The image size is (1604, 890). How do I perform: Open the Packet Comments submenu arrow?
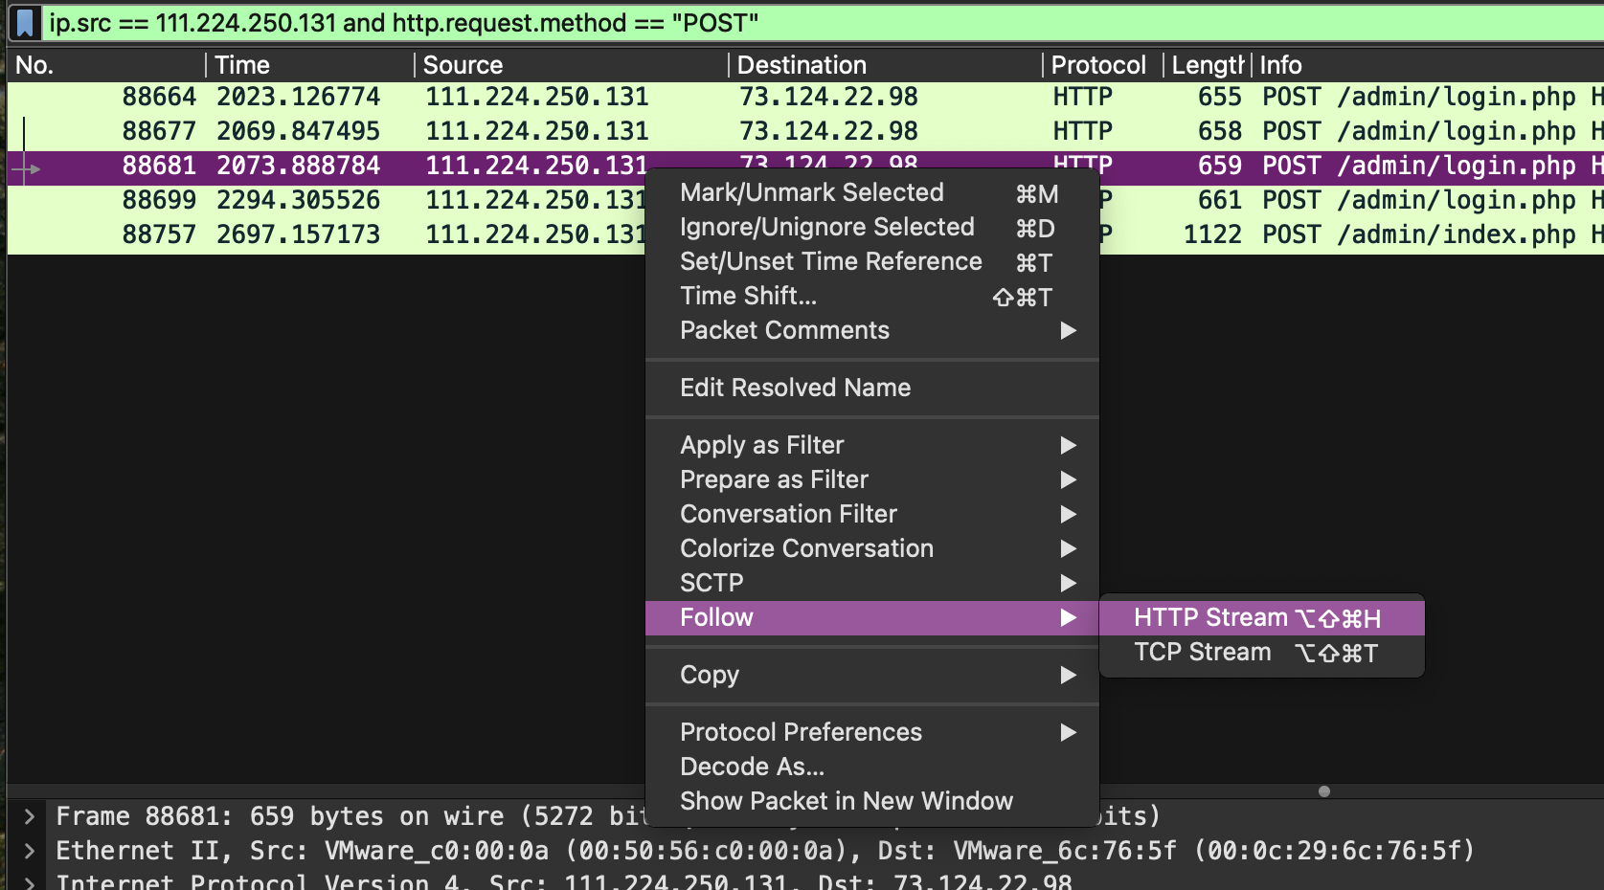(1068, 331)
